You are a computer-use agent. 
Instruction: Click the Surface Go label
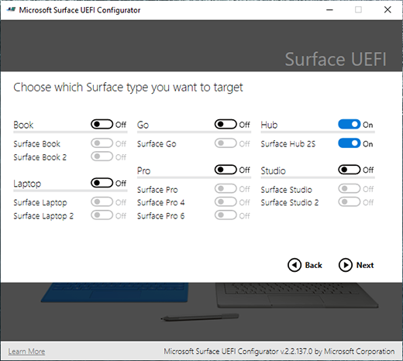coord(157,144)
